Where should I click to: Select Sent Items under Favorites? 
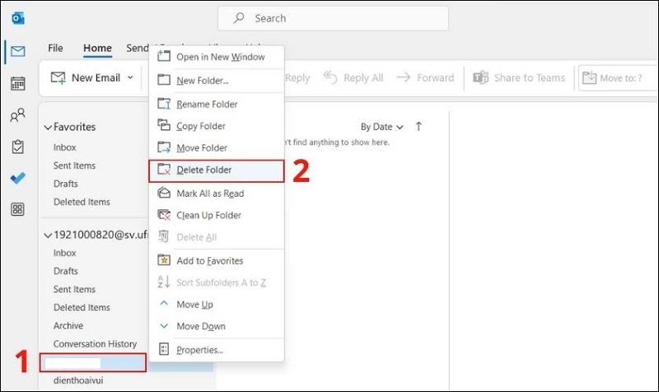coord(74,166)
